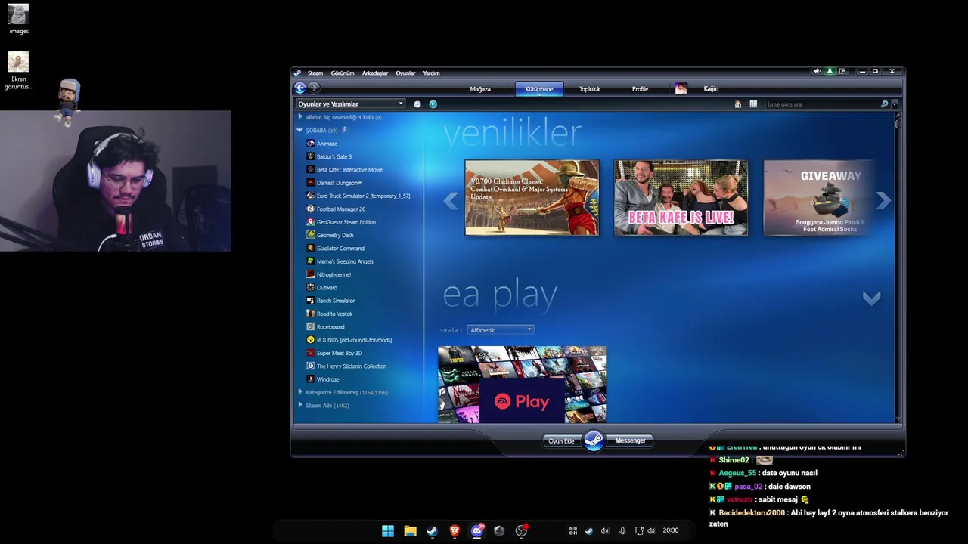Click the magnifier search icon
Viewport: 968px width, 544px height.
click(x=884, y=104)
